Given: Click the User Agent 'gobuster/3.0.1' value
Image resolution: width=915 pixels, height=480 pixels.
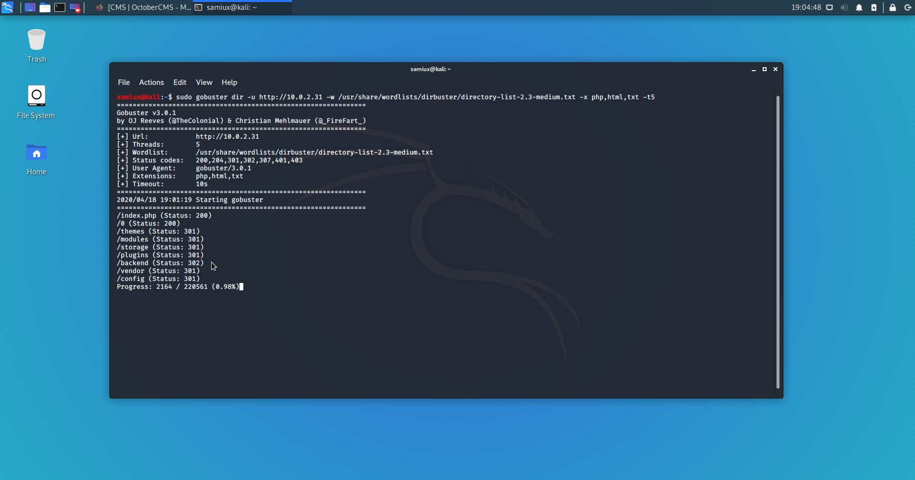Looking at the screenshot, I should pos(224,168).
